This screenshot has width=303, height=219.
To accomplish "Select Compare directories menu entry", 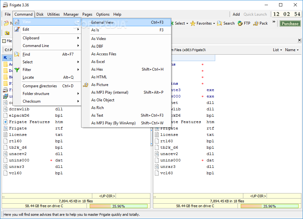I will (47, 86).
